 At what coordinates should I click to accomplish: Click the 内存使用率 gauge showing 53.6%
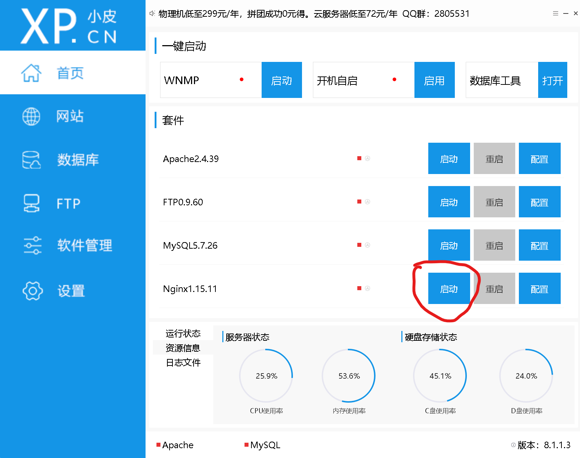[x=349, y=376]
